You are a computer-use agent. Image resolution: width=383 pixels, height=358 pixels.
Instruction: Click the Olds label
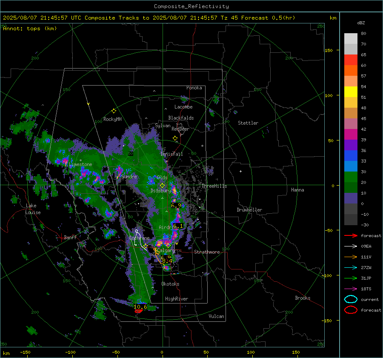[162, 178]
